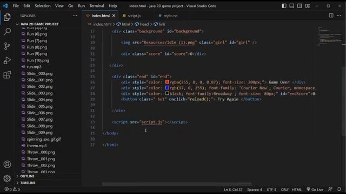Go to line/column via Ln 8, Col 37
Viewport: 346px width, 194px height.
point(233,189)
